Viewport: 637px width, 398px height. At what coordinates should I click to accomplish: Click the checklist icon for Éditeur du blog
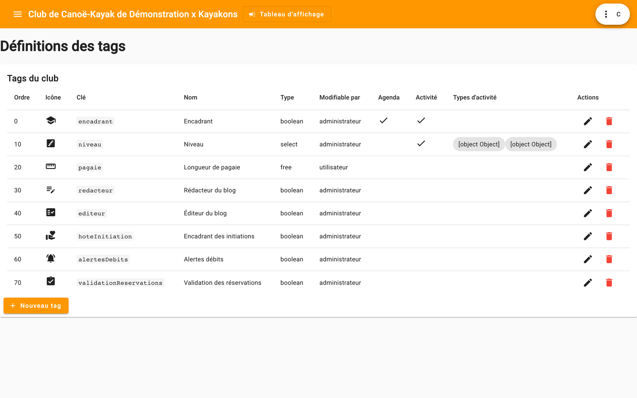[51, 213]
